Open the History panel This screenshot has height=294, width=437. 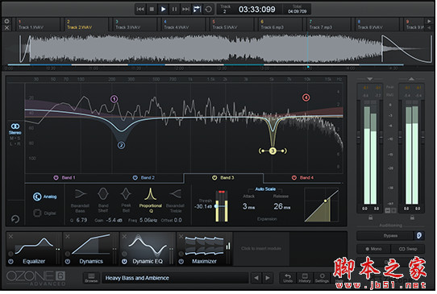[305, 278]
